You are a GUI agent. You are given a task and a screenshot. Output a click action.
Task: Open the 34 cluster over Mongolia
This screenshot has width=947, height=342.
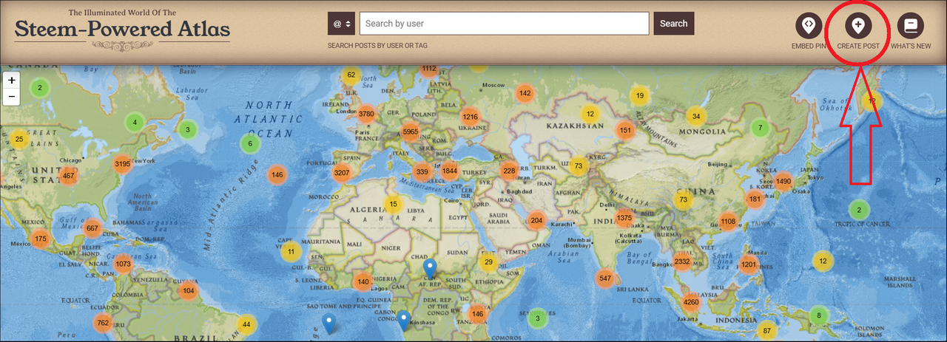[695, 116]
